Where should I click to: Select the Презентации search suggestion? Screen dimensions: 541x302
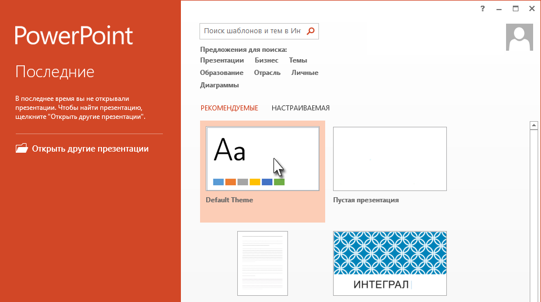(222, 60)
